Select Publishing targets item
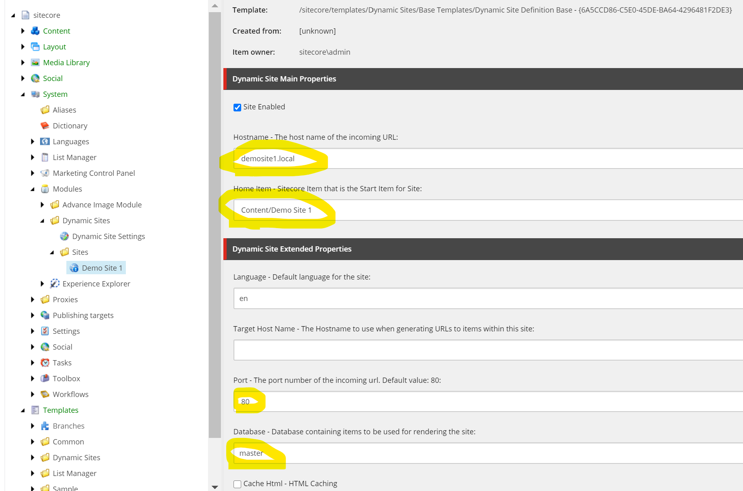Viewport: 743px width, 491px height. 83,315
